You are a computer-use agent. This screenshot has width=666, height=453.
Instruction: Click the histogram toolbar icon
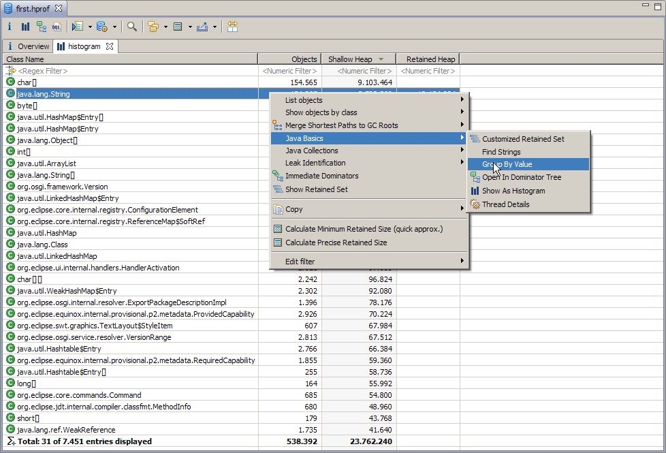click(25, 27)
